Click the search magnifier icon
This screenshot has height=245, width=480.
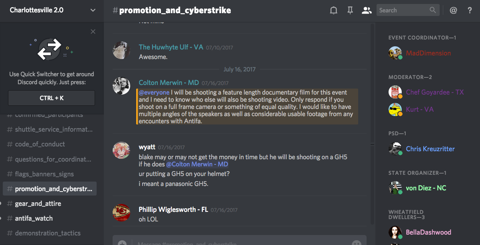coord(433,10)
